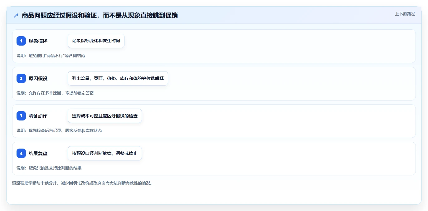The image size is (428, 211).
Task: Select the 现象描述 step title
Action: click(x=38, y=41)
